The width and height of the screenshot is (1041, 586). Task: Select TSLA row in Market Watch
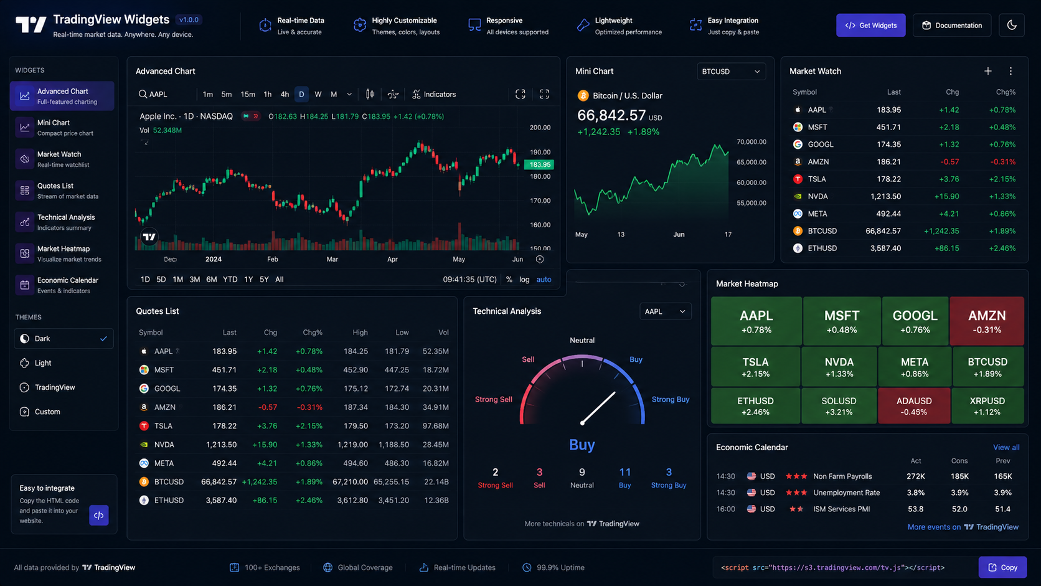pos(904,179)
